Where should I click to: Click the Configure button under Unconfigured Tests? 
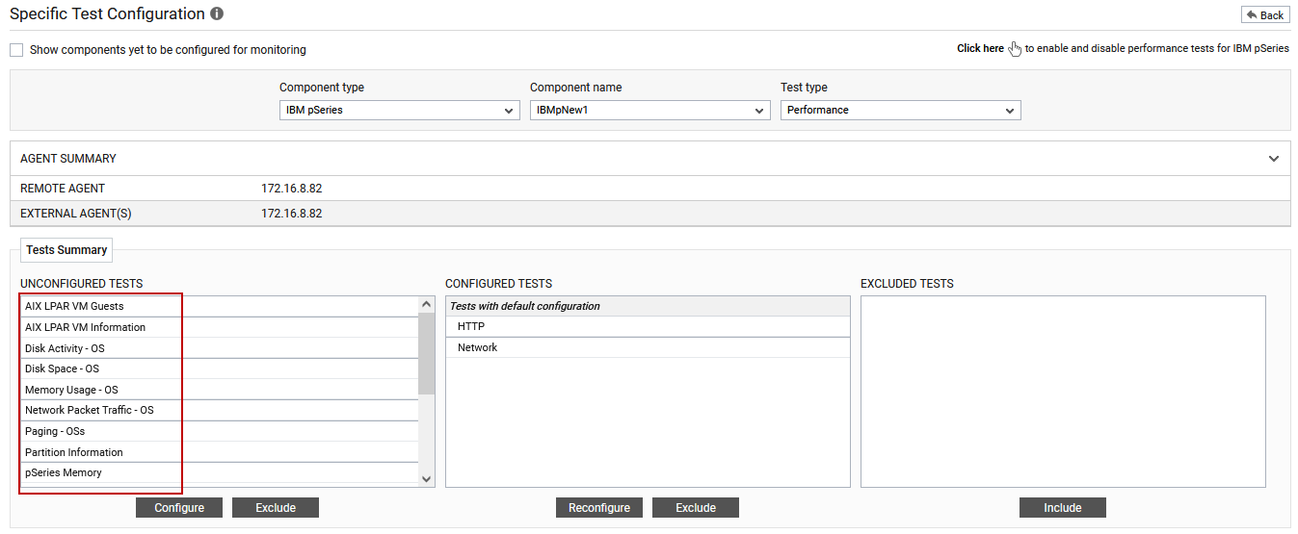pyautogui.click(x=179, y=508)
